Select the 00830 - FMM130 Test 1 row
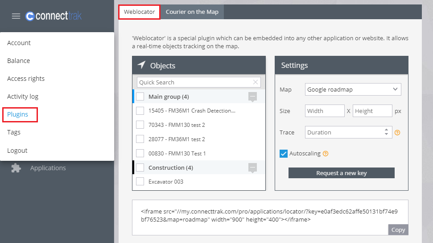 (x=199, y=153)
